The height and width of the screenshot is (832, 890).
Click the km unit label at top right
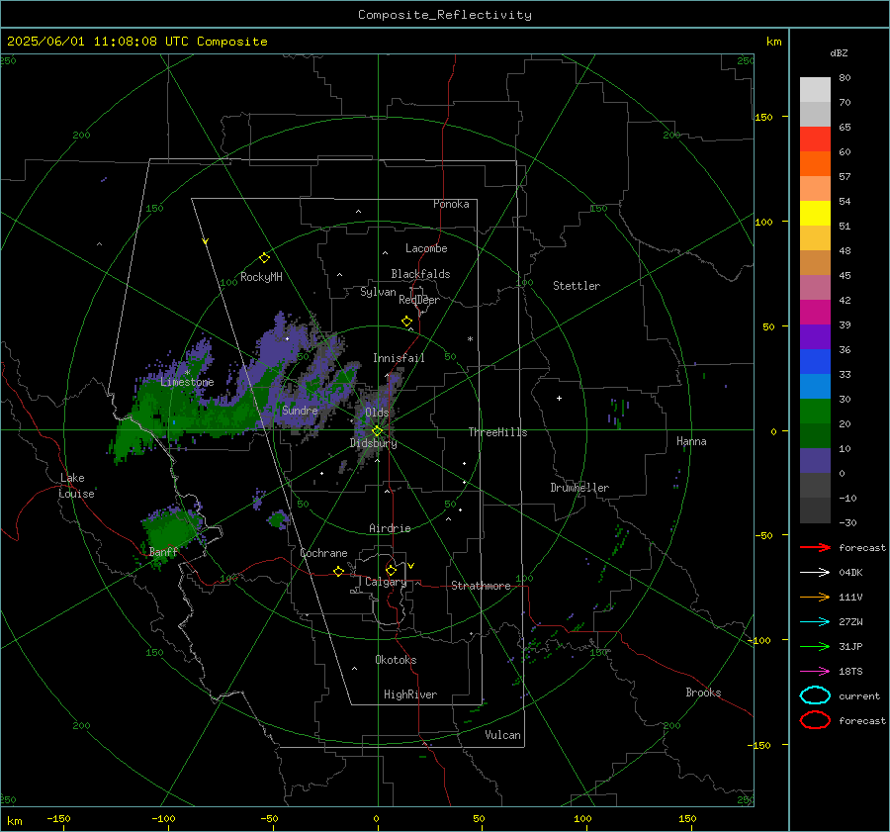[773, 42]
